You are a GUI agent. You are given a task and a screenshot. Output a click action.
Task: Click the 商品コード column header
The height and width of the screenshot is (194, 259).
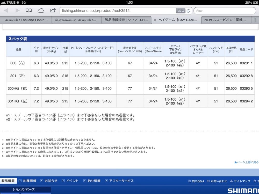(246, 49)
